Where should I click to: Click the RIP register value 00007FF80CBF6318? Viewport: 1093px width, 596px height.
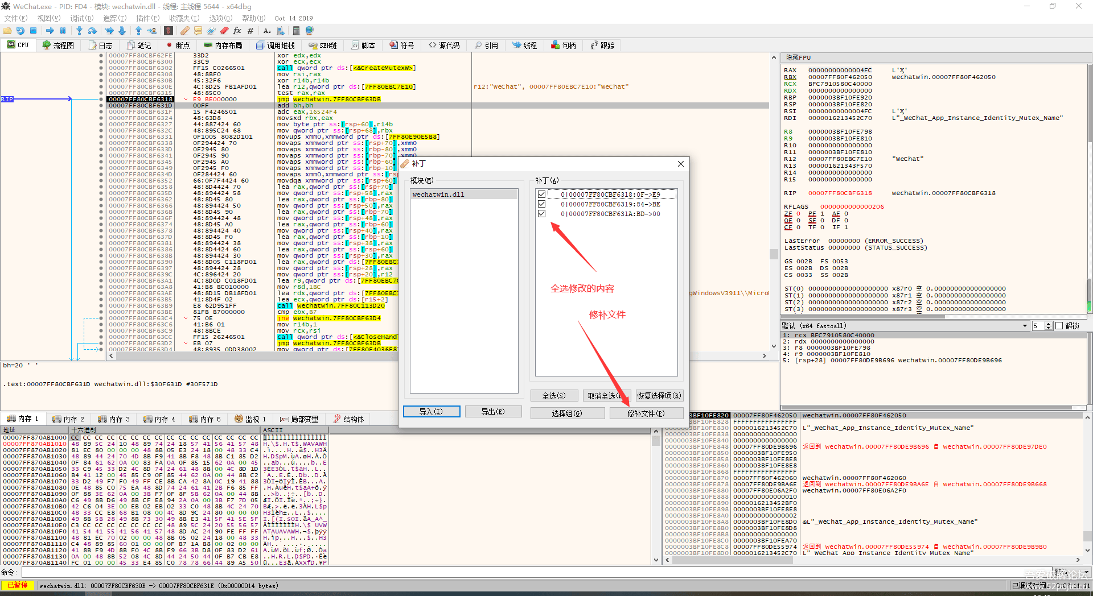[x=840, y=193]
